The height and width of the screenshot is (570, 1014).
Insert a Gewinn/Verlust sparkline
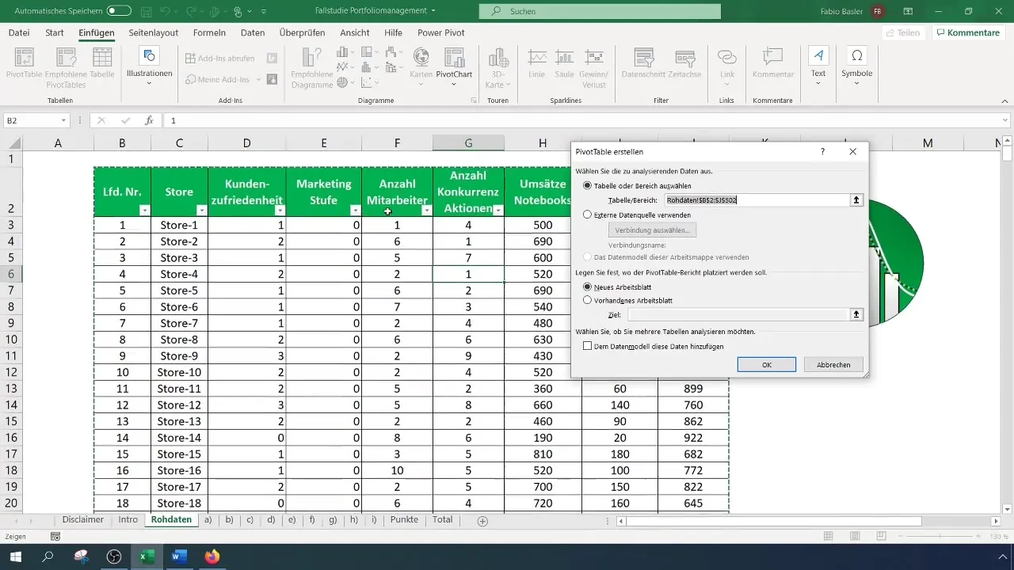(593, 66)
